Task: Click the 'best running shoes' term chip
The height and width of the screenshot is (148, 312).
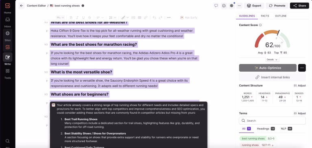Action: [258, 138]
